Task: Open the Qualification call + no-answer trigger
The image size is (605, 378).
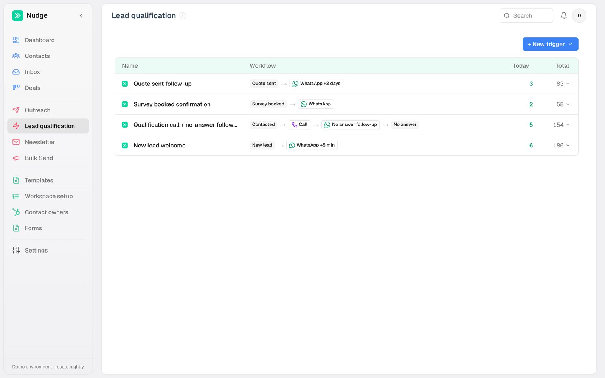Action: (185, 125)
